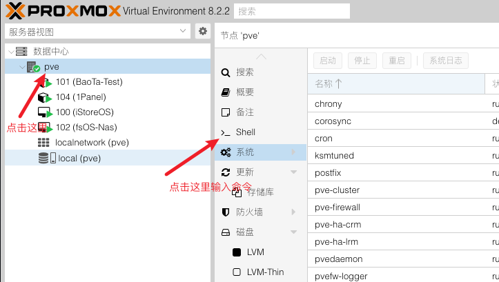Click the 系统日志 syslog button
The width and height of the screenshot is (499, 282).
[x=446, y=61]
